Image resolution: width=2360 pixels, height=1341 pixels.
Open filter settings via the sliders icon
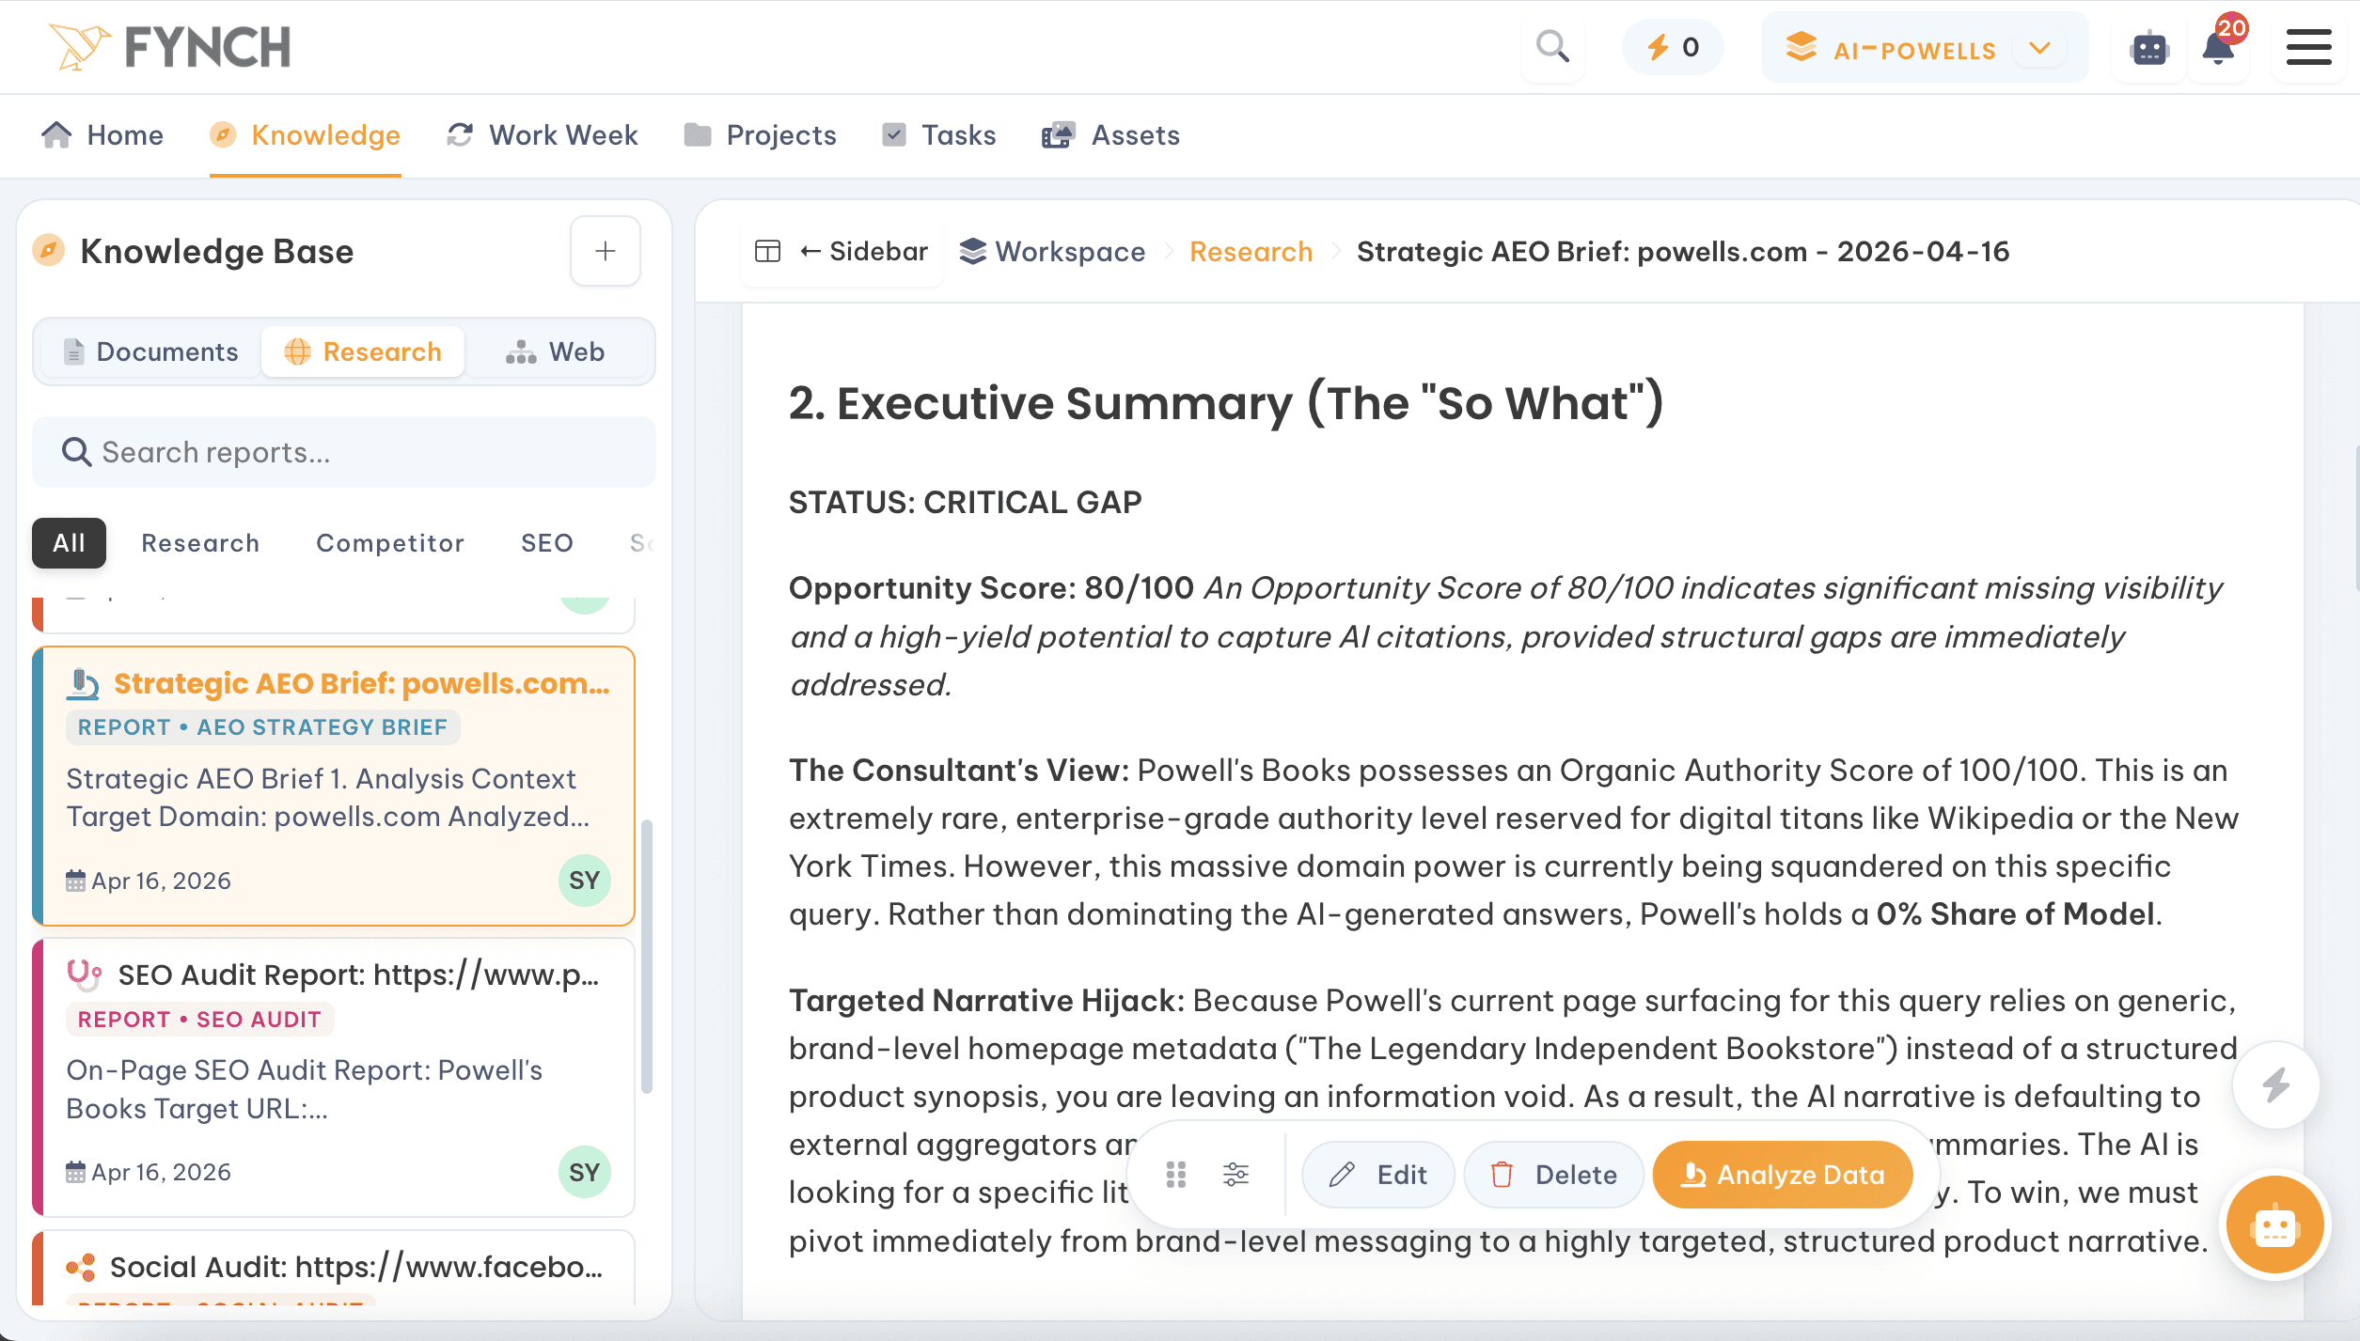click(x=1236, y=1174)
